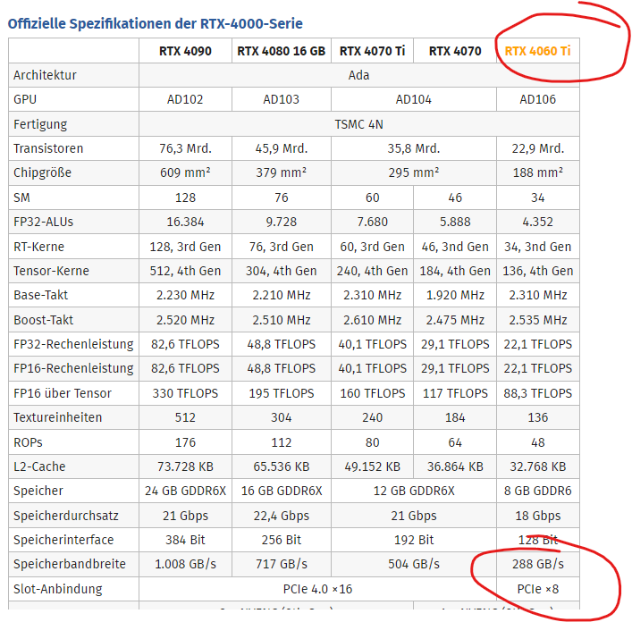Select the "330 TFLOPS" cell

click(185, 393)
